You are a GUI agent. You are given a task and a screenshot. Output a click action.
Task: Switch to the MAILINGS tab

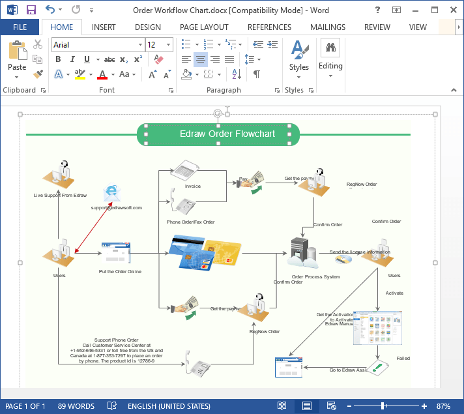point(328,27)
